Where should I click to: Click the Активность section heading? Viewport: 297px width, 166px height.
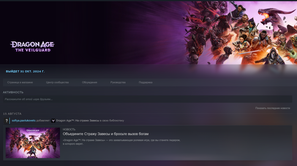pos(13,92)
